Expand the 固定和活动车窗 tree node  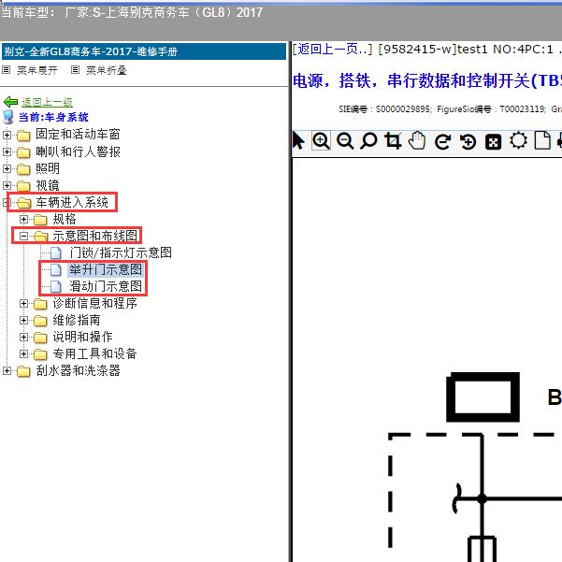click(7, 136)
